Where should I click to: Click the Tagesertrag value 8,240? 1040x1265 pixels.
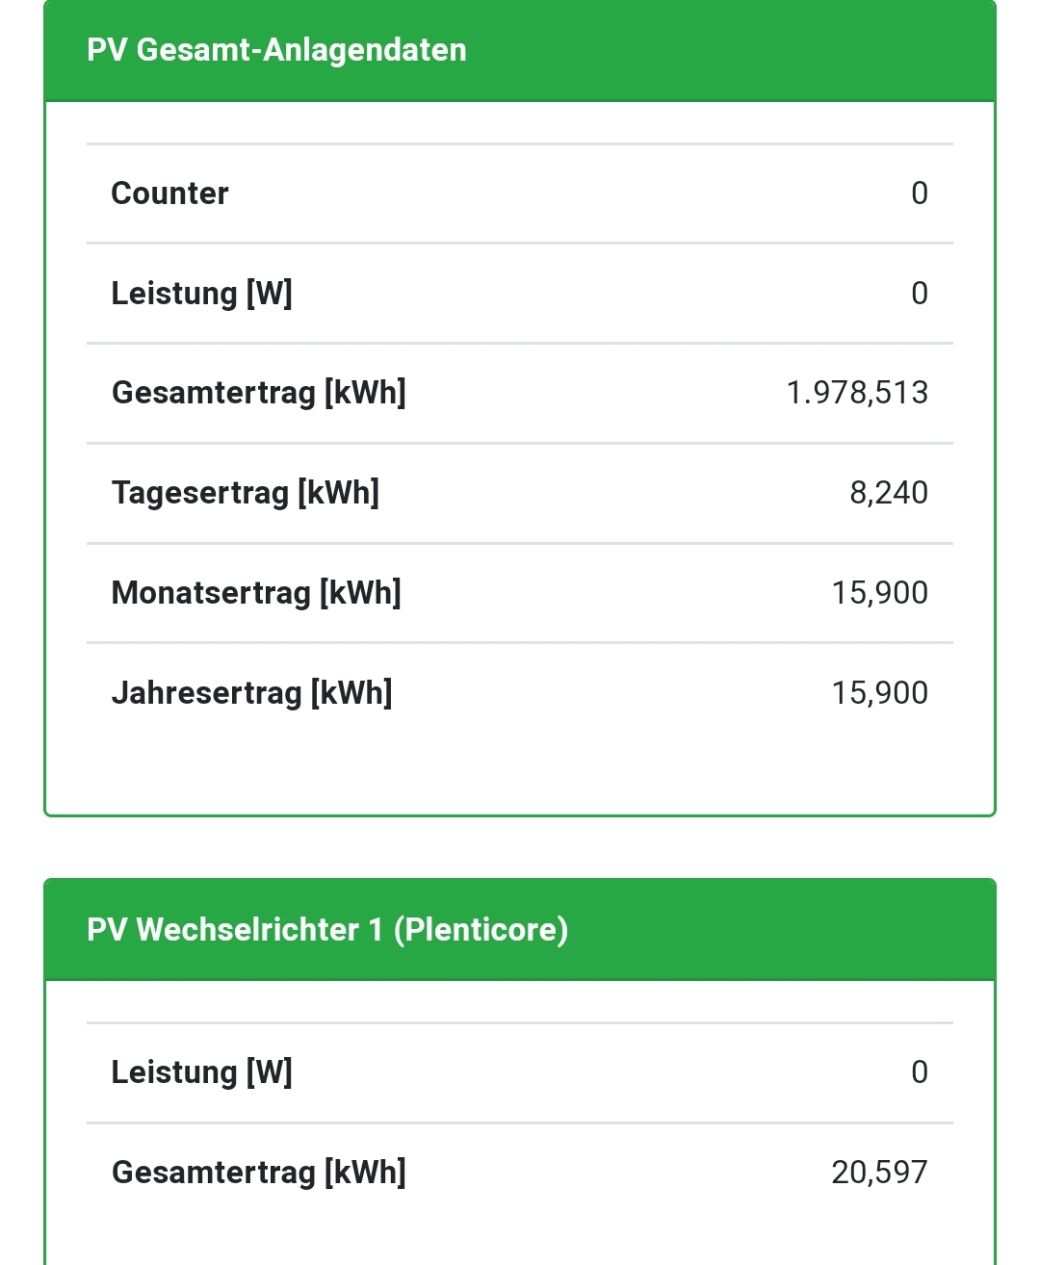(x=888, y=493)
